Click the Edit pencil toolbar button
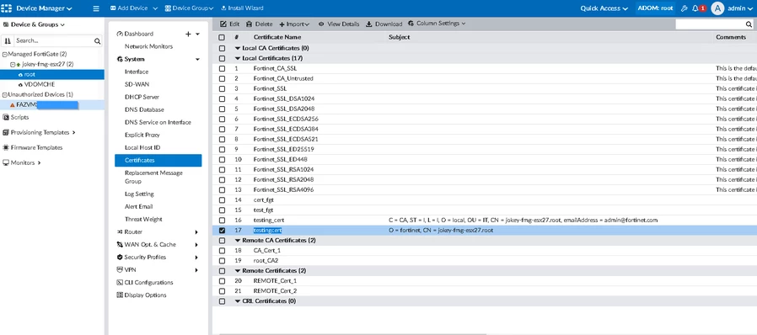This screenshot has height=335, width=757. (230, 24)
